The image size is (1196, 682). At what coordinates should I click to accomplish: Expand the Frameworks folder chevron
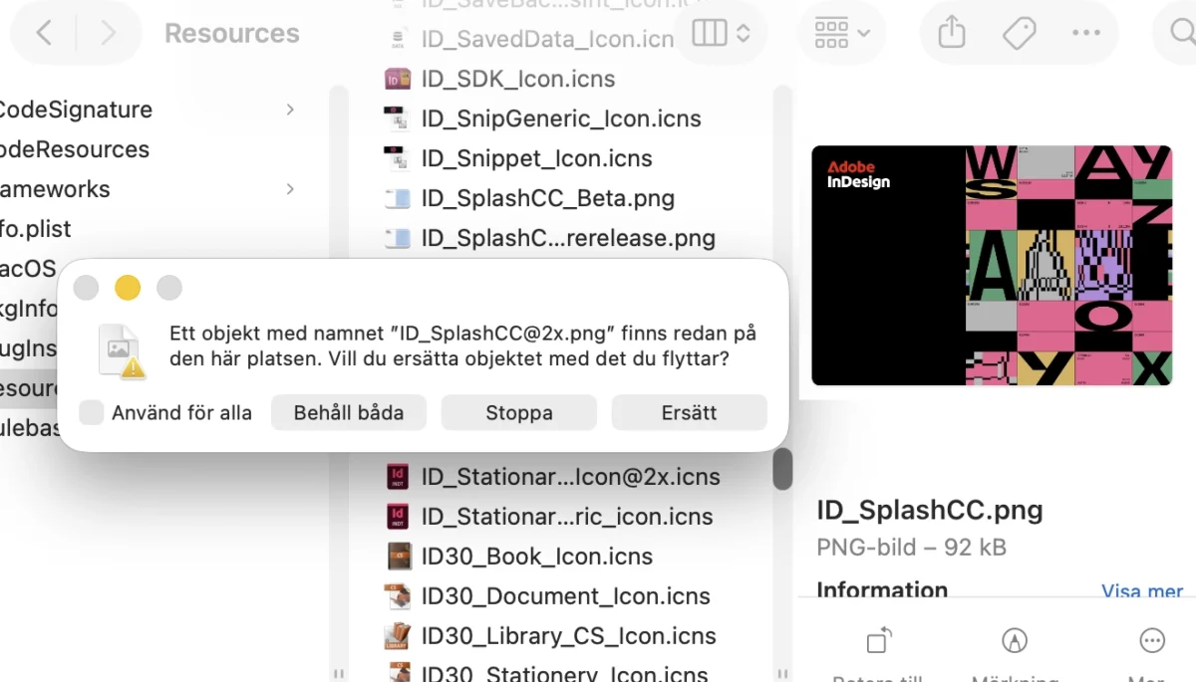click(290, 189)
